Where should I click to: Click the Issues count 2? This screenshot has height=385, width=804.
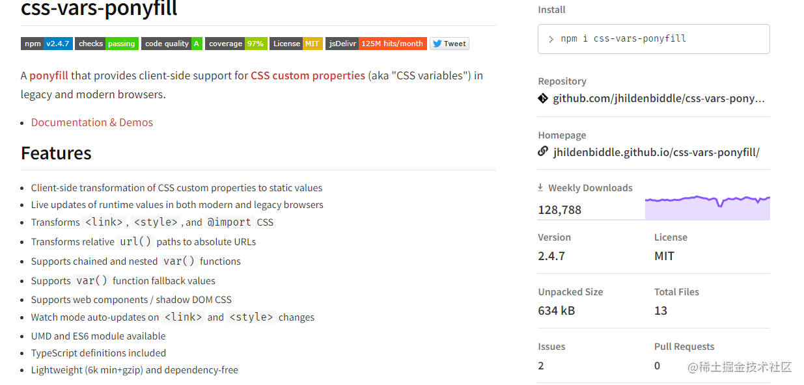[x=541, y=365]
